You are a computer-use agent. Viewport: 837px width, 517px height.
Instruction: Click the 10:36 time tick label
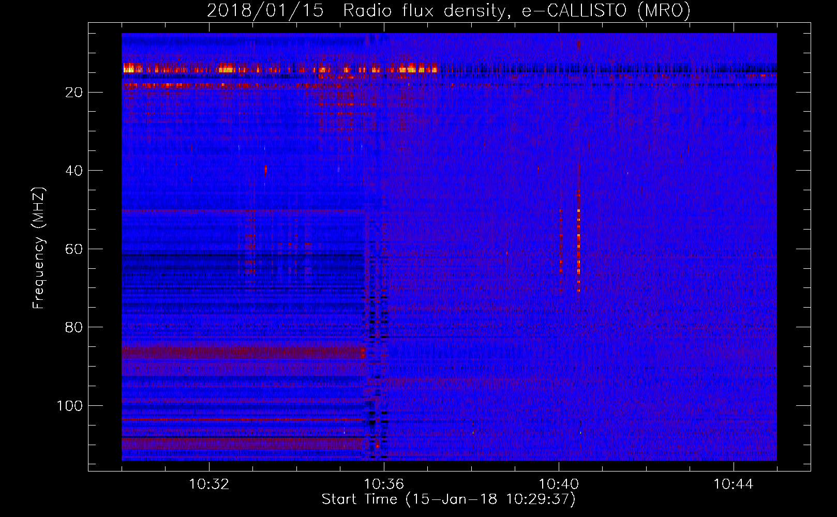384,484
